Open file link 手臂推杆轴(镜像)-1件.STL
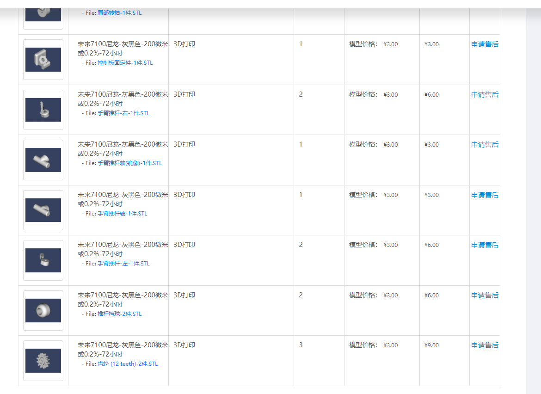Screen dimensions: 541x394 130,163
